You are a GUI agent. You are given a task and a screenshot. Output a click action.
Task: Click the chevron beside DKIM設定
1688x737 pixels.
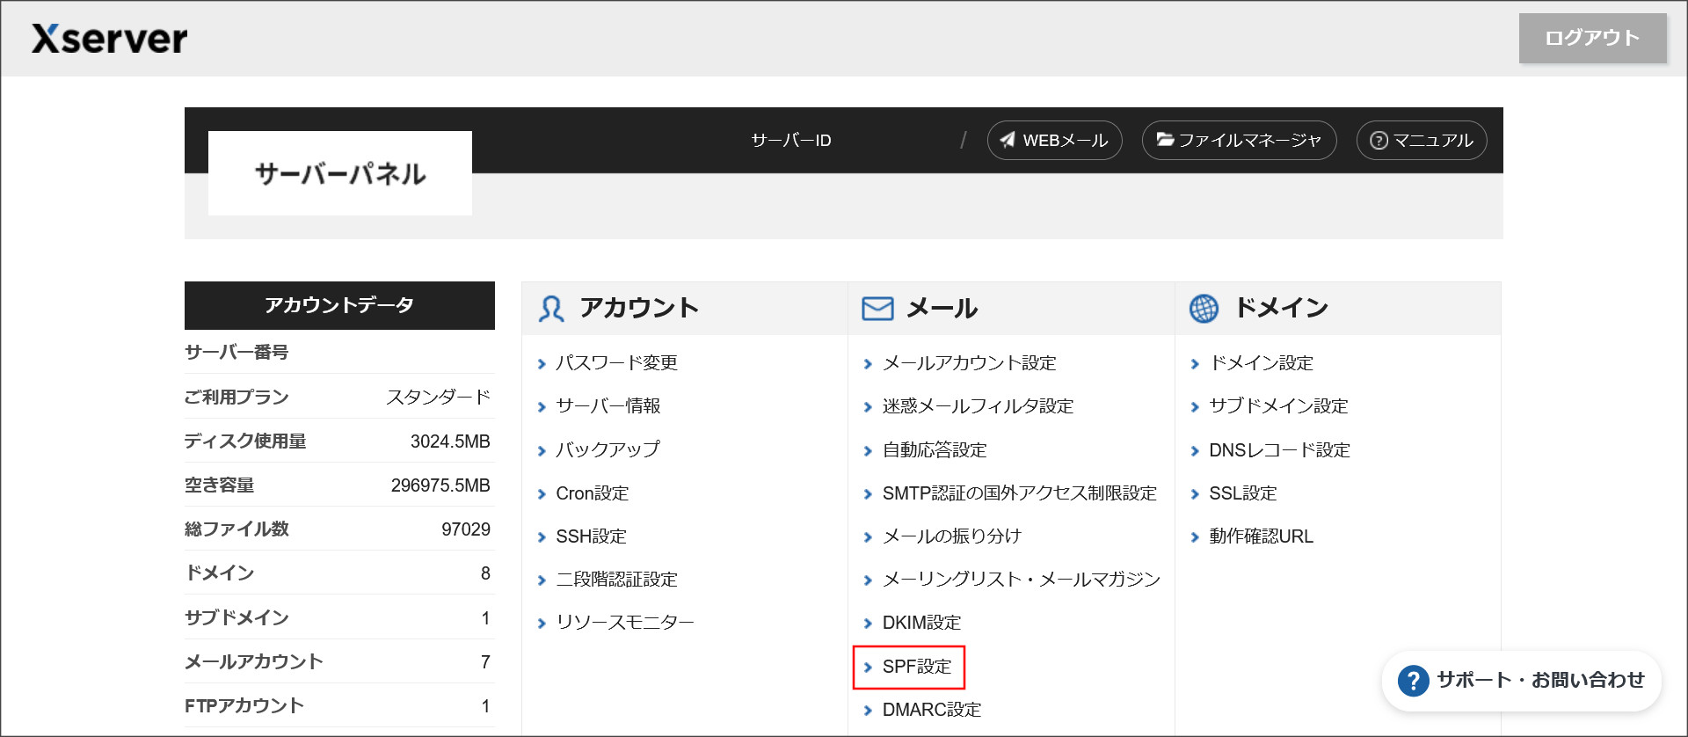[x=868, y=624]
